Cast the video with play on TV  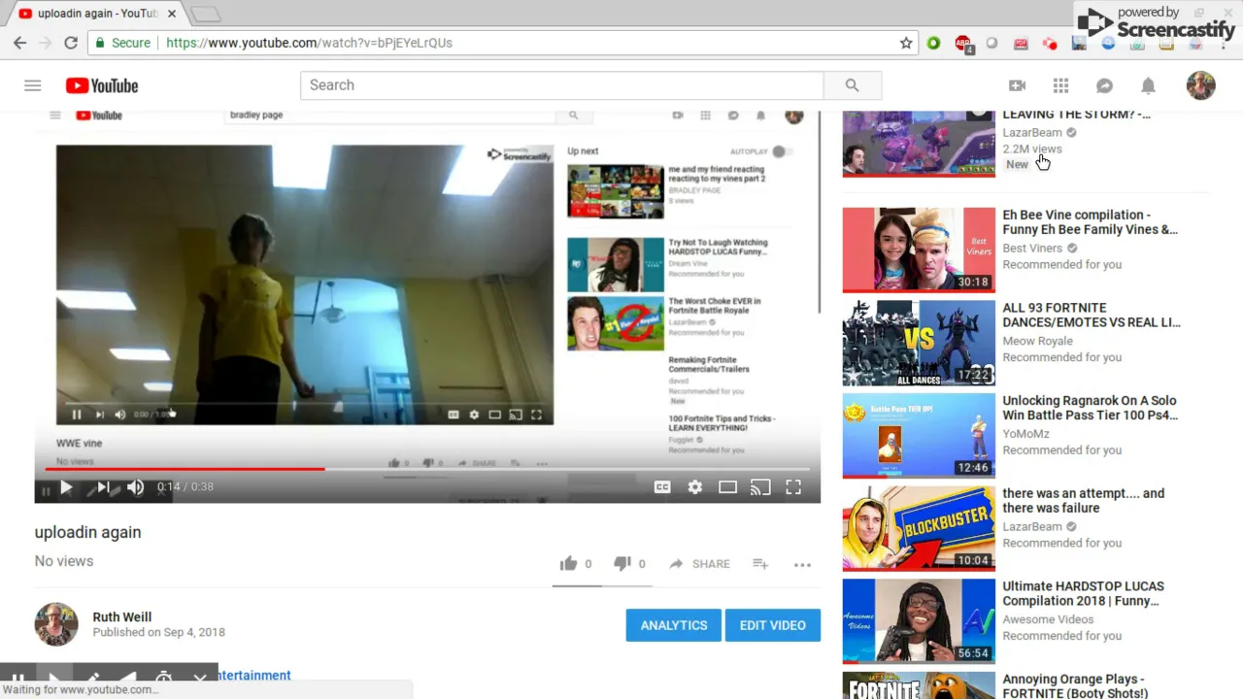click(x=760, y=487)
